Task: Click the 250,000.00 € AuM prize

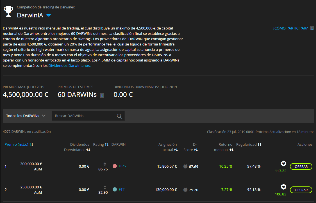Action: point(31,190)
